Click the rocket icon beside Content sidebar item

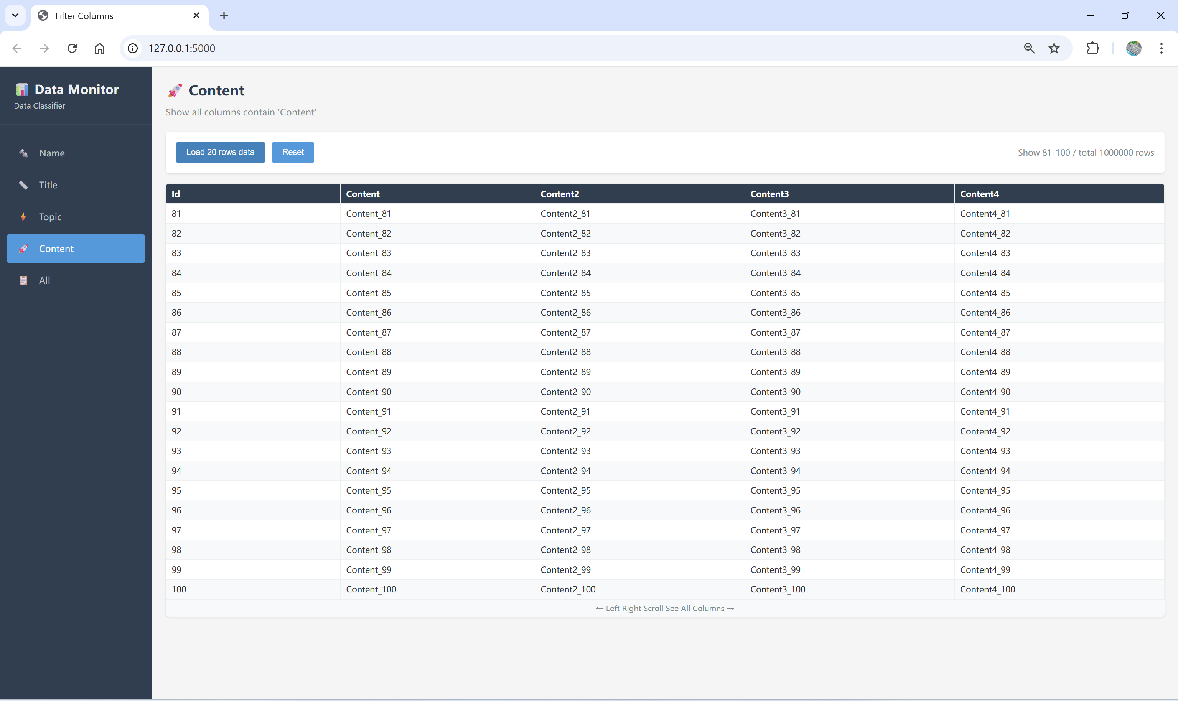coord(23,248)
